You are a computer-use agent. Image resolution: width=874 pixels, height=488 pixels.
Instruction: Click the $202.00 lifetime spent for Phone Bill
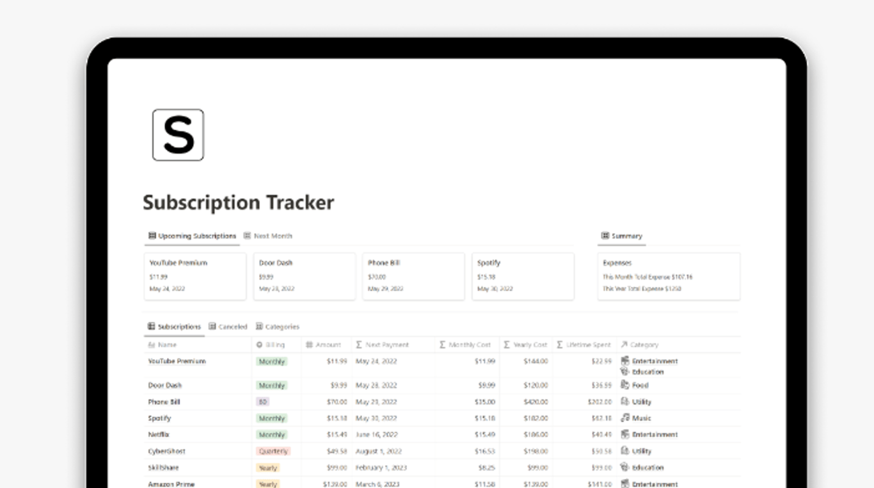(600, 402)
